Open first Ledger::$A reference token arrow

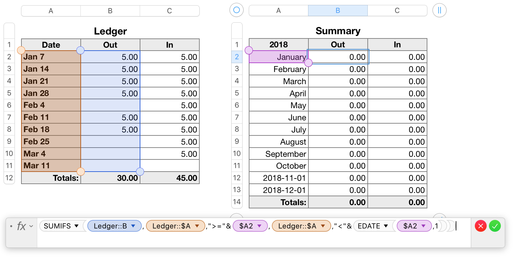tap(197, 226)
